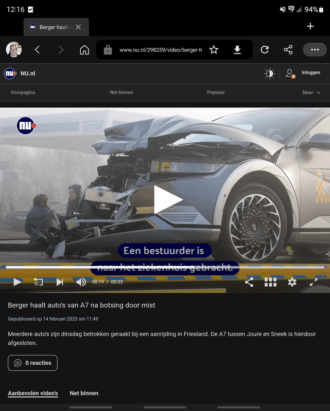Switch to bottom Net binnen tab
The image size is (330, 411).
click(84, 393)
